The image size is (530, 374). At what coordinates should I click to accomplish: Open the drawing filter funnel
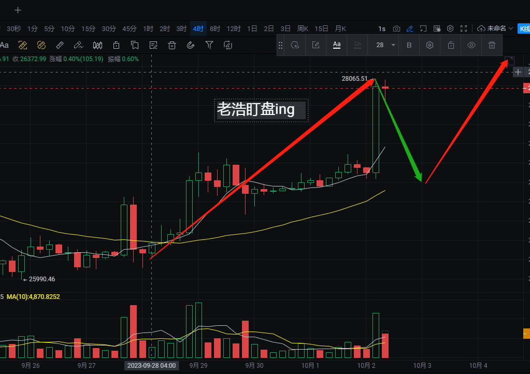209,45
